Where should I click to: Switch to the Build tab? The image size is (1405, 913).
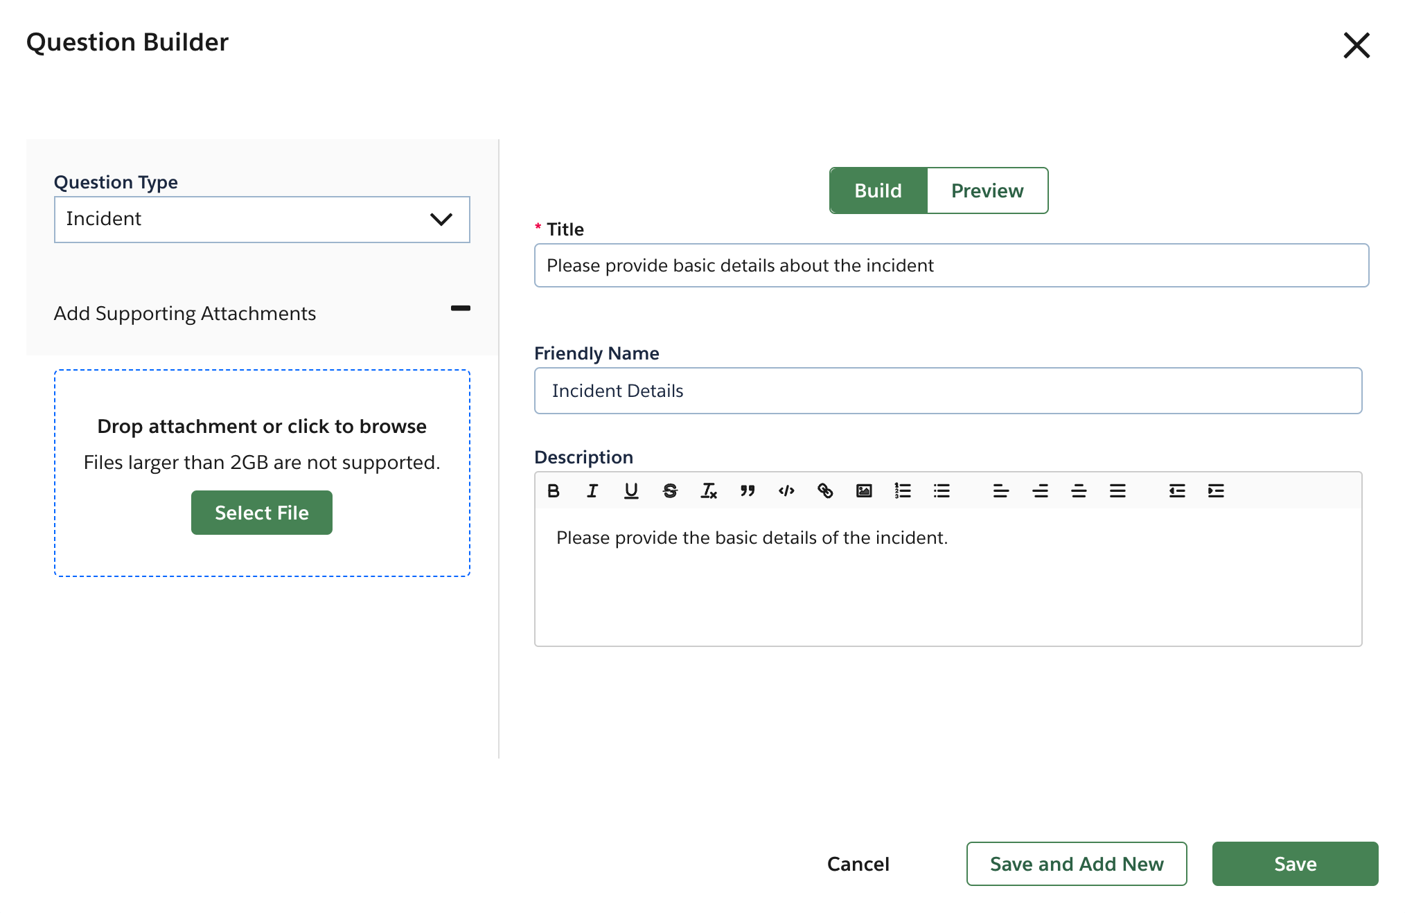878,190
